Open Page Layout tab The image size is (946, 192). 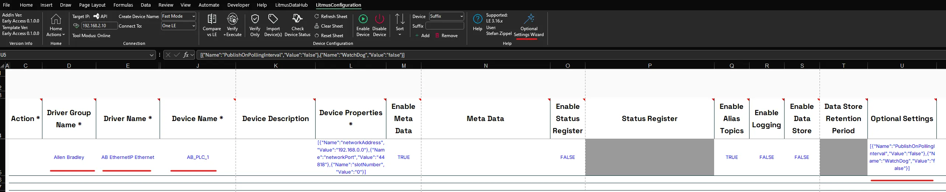(92, 5)
